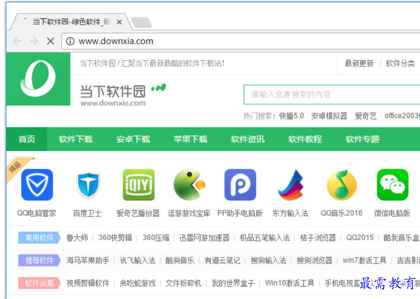Open the 迅雷网游加速器 link
Image resolution: width=420 pixels, height=299 pixels.
point(204,238)
